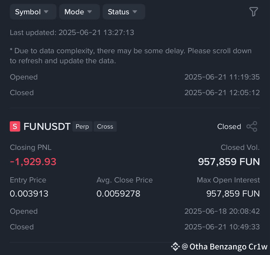Select the Cross margin tag
The image size is (270, 255).
[105, 127]
